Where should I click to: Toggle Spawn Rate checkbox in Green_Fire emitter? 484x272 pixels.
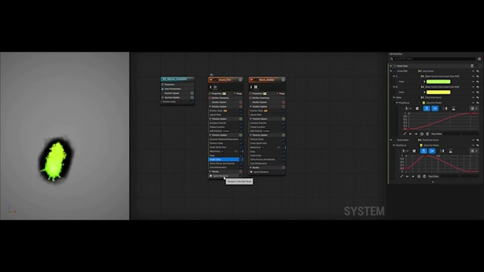pyautogui.click(x=241, y=114)
